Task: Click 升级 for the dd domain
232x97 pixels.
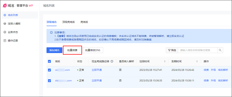Action: (x=213, y=80)
